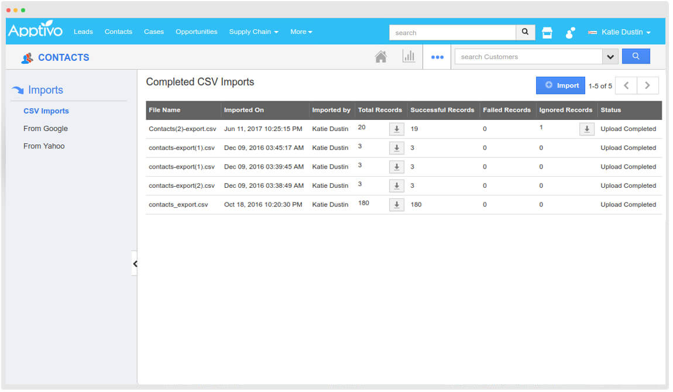Select the Reports bar chart icon
This screenshot has width=673, height=392.
(409, 56)
